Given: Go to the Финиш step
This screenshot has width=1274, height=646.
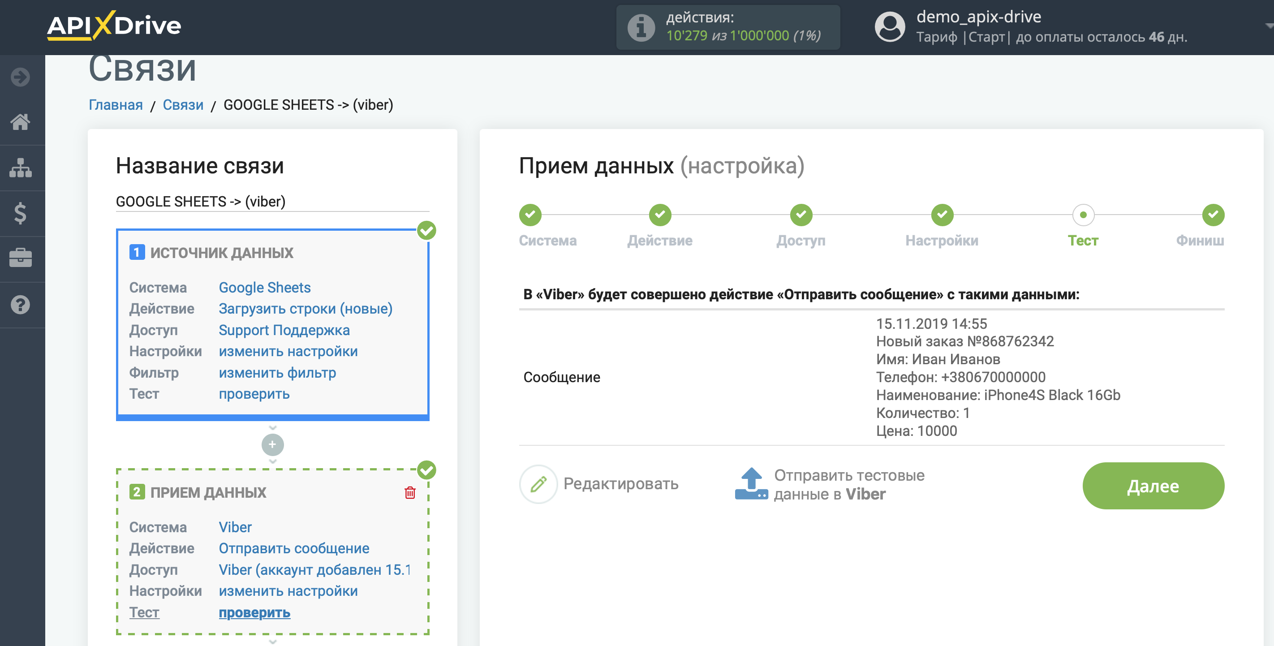Looking at the screenshot, I should click(1213, 215).
